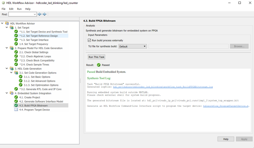Open the Run menu

[19, 9]
